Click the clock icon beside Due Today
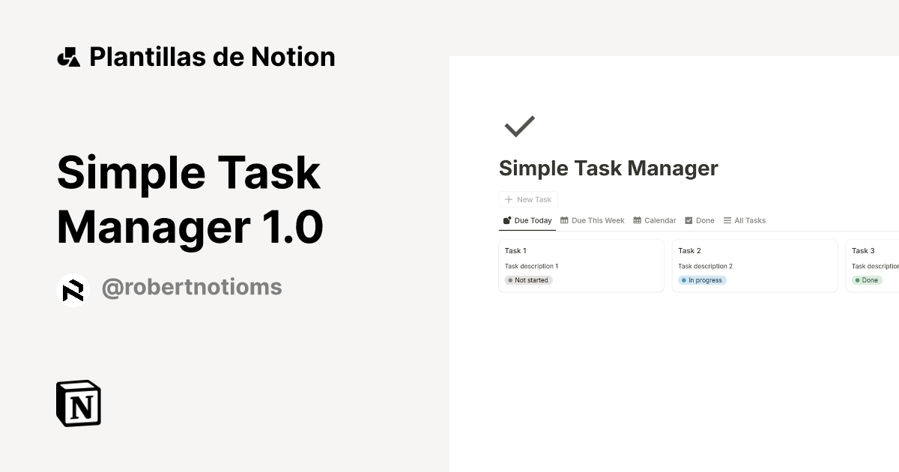The width and height of the screenshot is (899, 472). (506, 220)
